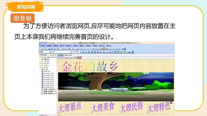Click the tree landscape banner image
This screenshot has width=207, height=116.
coord(116,87)
